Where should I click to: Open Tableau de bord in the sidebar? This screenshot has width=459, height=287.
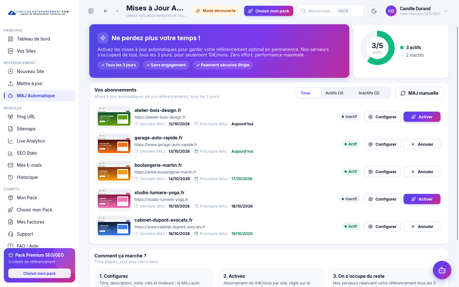[40, 39]
